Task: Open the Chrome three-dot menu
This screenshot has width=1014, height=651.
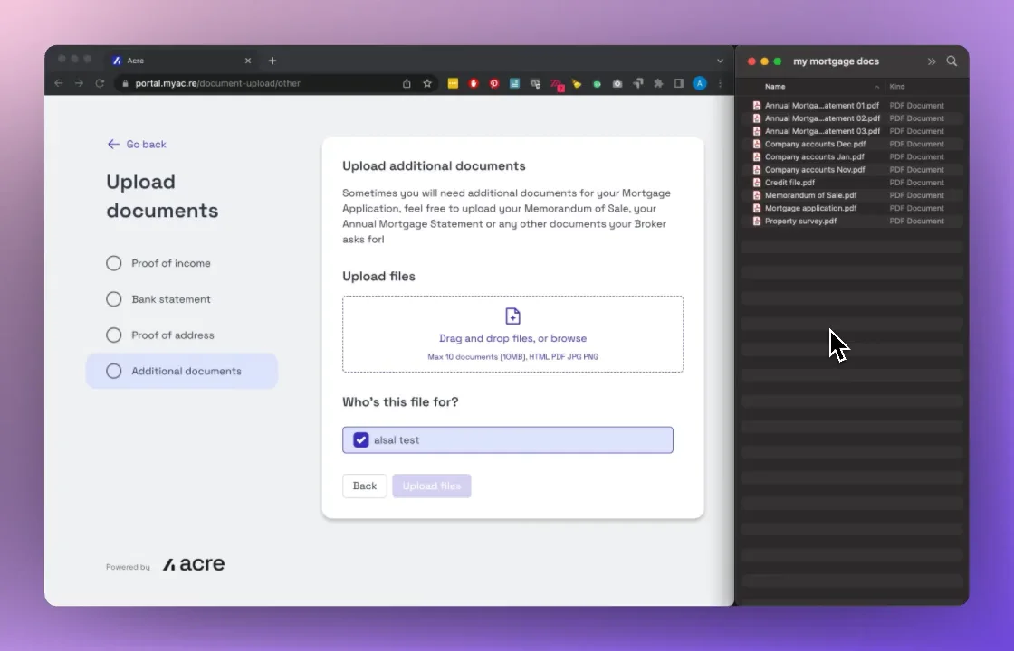Action: pos(720,83)
